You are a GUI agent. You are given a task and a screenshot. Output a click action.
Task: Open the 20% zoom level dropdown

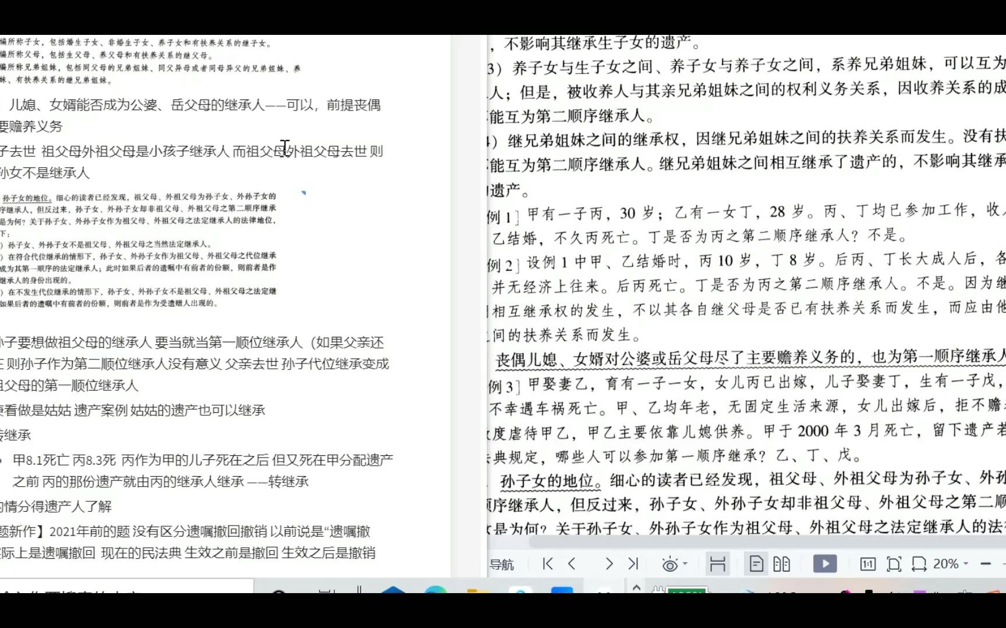coord(950,563)
